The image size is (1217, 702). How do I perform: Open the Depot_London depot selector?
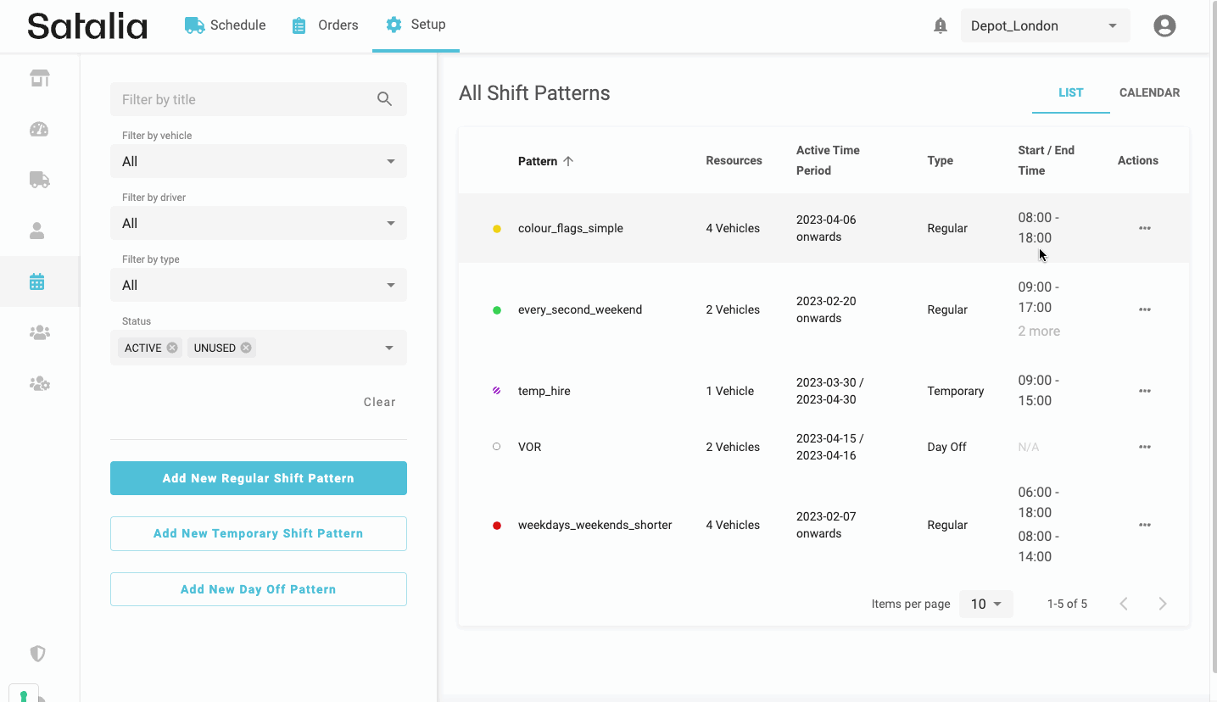(x=1044, y=26)
